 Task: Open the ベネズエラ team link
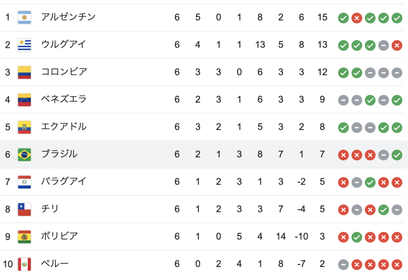click(x=64, y=99)
